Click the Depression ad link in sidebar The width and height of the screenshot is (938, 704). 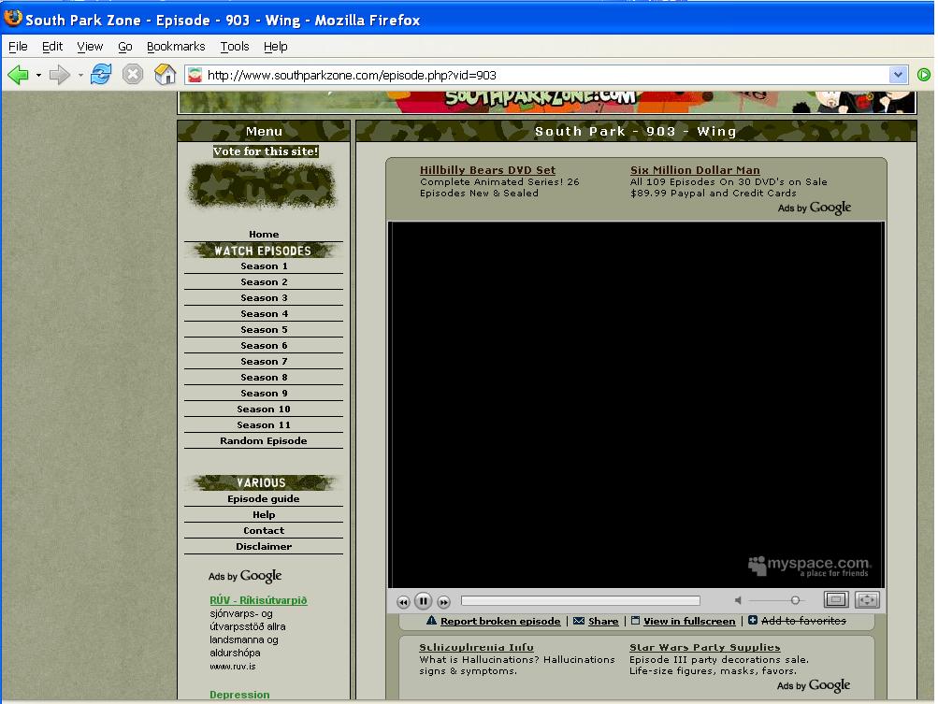tap(239, 695)
